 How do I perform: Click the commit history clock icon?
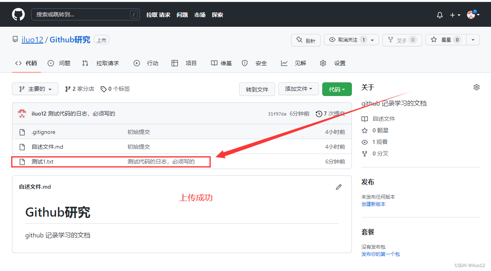pos(319,114)
